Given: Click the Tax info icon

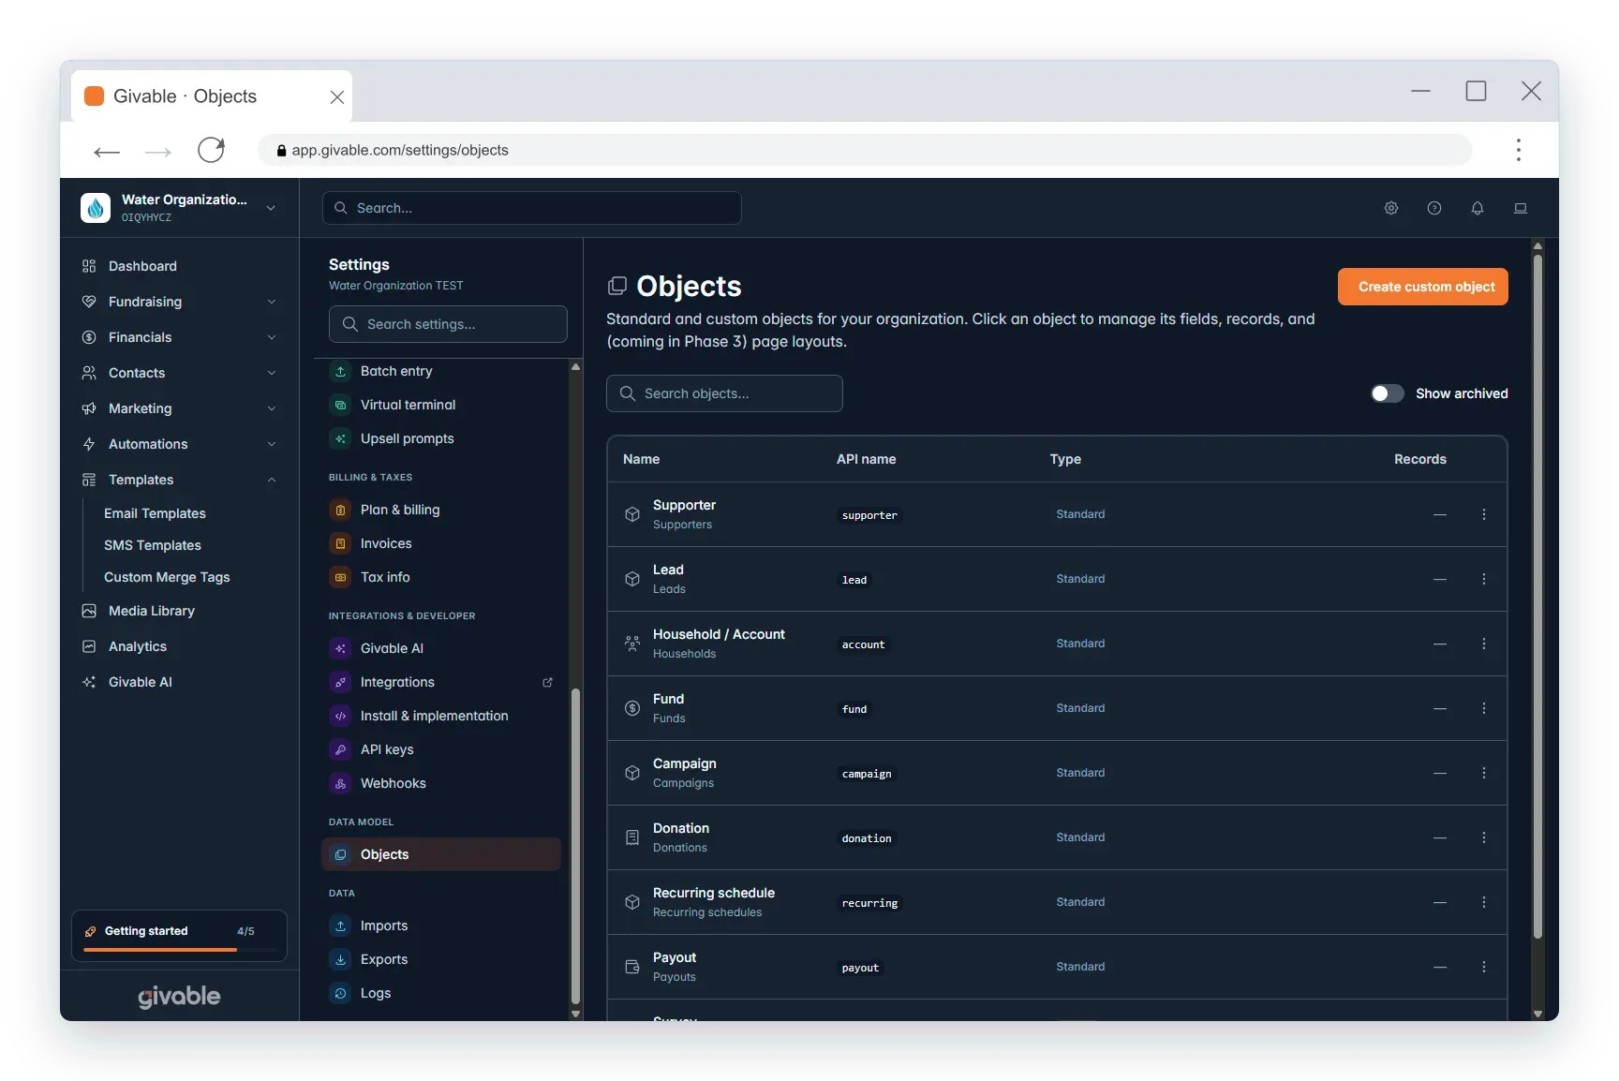Looking at the screenshot, I should pos(341,577).
